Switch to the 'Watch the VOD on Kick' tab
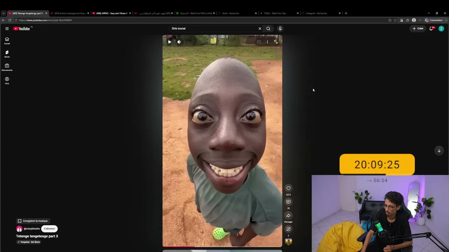This screenshot has width=449, height=252. (x=195, y=13)
